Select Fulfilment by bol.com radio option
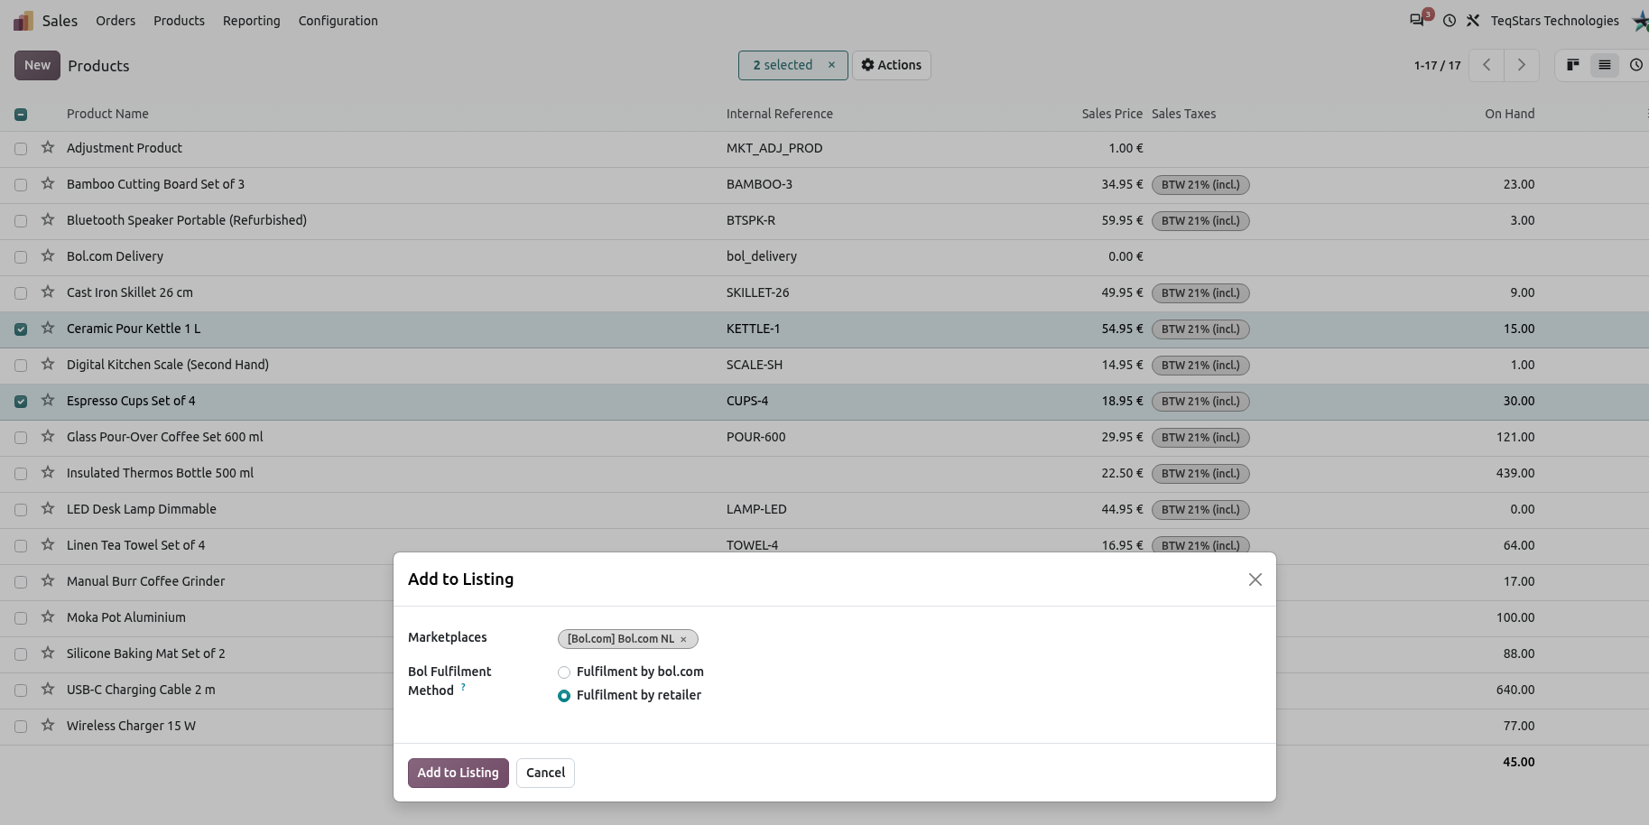Screen dimensions: 1649x825 tap(564, 672)
